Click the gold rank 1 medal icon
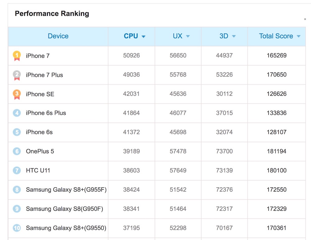This screenshot has height=240, width=311. 17,56
